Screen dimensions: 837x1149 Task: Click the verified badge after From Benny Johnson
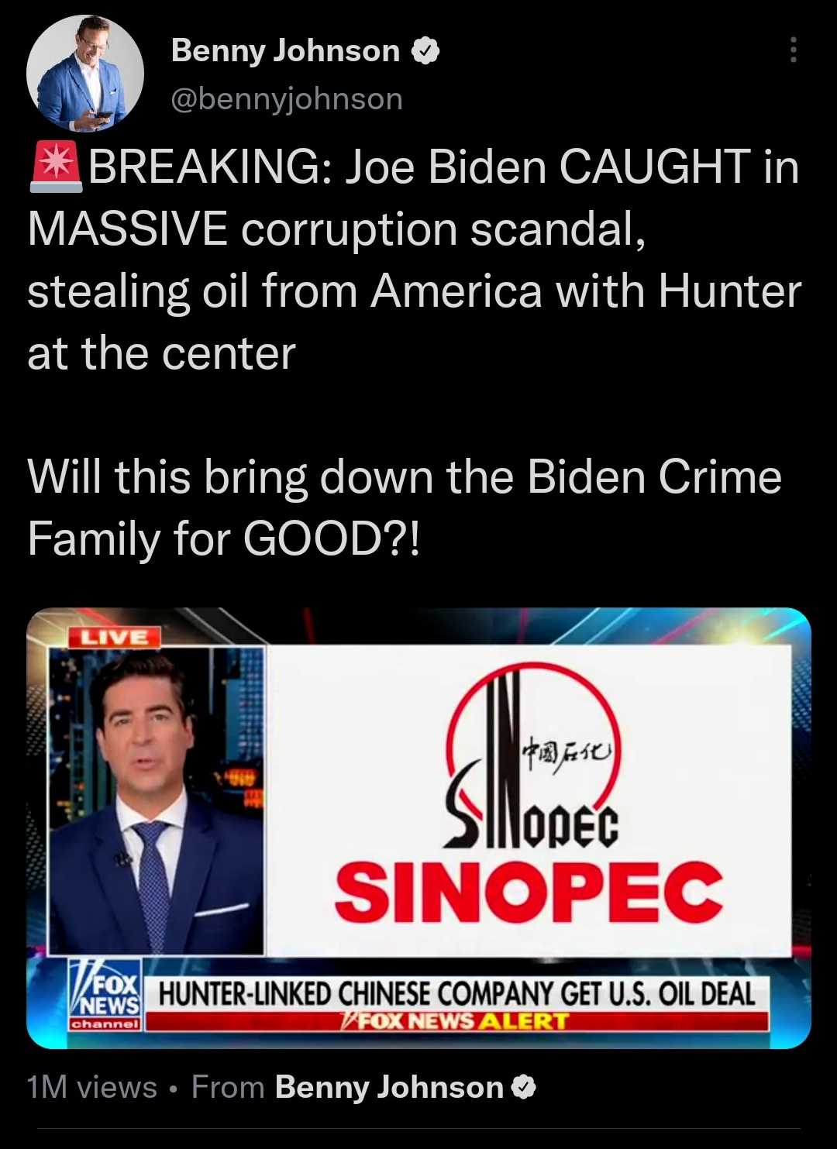pos(524,1088)
